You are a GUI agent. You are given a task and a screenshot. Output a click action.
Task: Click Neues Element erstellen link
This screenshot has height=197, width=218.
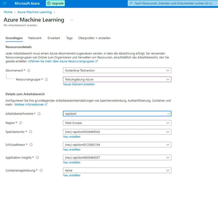pyautogui.click(x=79, y=84)
